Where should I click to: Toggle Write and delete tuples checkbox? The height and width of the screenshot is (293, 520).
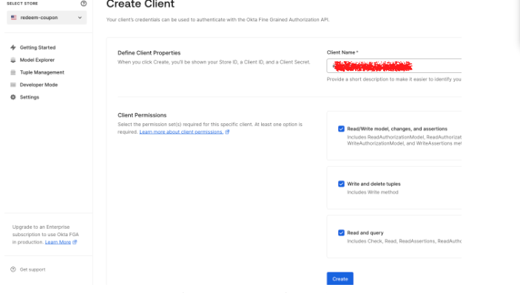click(x=341, y=184)
